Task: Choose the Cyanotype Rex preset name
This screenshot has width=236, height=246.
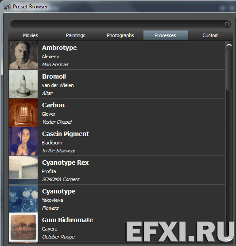Action: (65, 163)
